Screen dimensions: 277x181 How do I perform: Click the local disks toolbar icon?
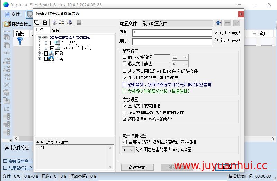(54, 22)
